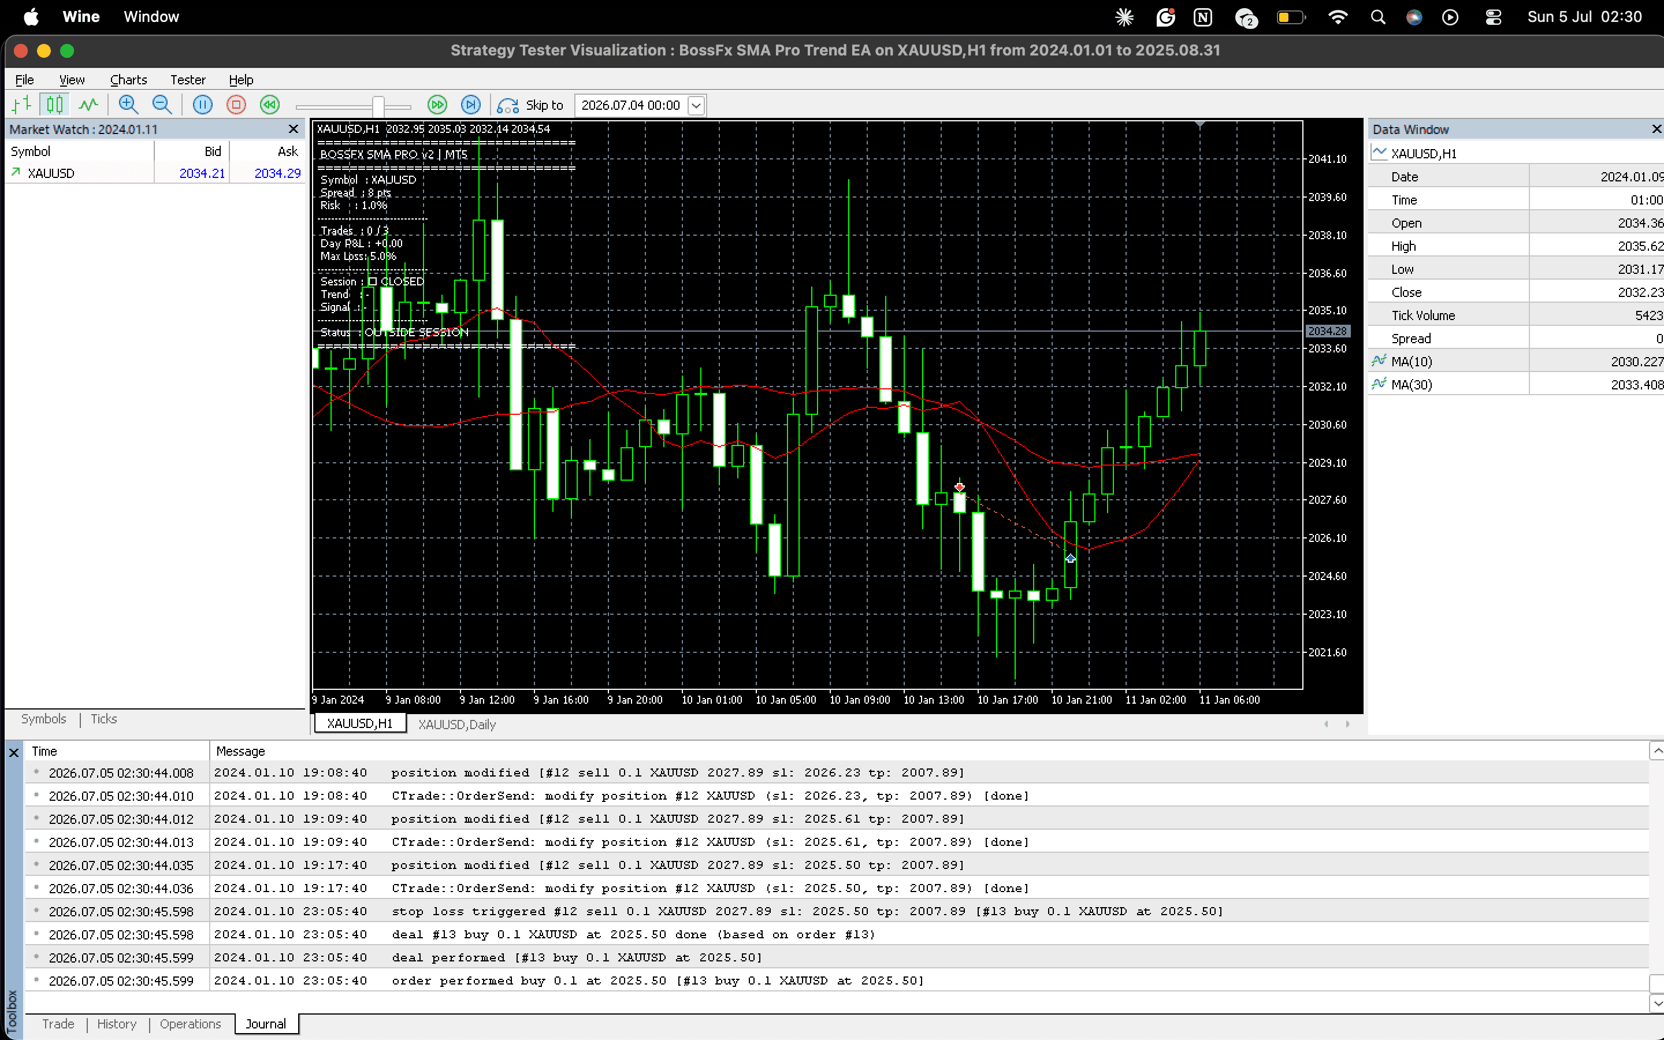Adjust the visualization speed slider
This screenshot has width=1664, height=1040.
[378, 106]
